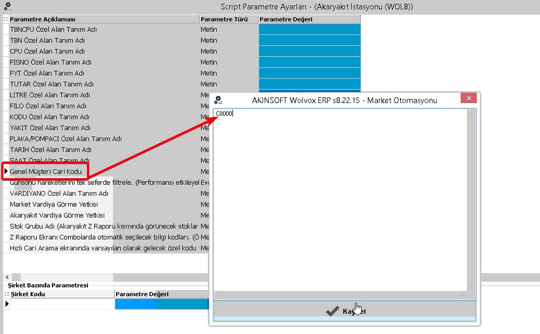Edit value cell for TBNCPU parameter

click(x=310, y=30)
